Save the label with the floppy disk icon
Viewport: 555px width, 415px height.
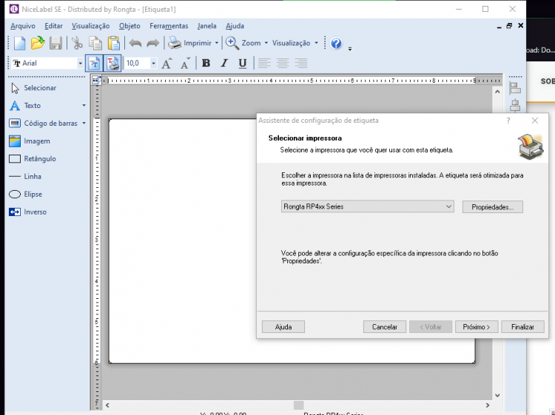pos(55,43)
